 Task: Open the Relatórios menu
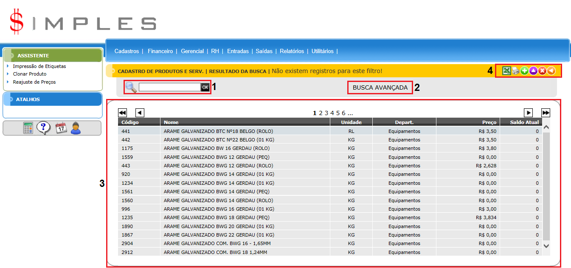[x=292, y=51]
